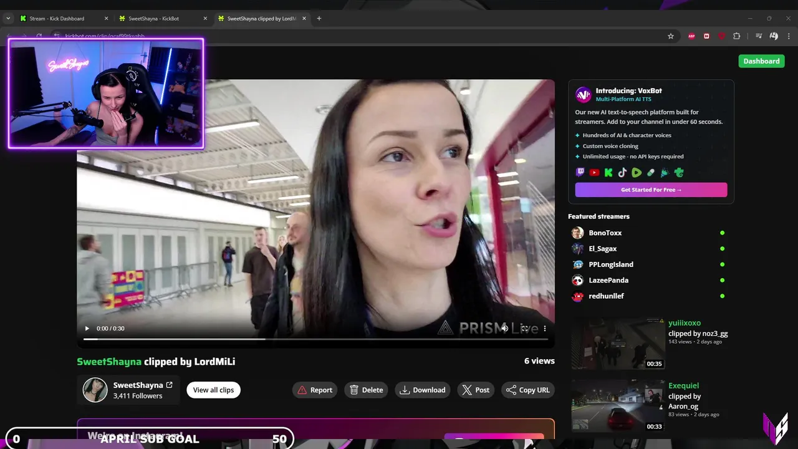Open featured streamer redhunllef
The height and width of the screenshot is (449, 798).
[606, 296]
